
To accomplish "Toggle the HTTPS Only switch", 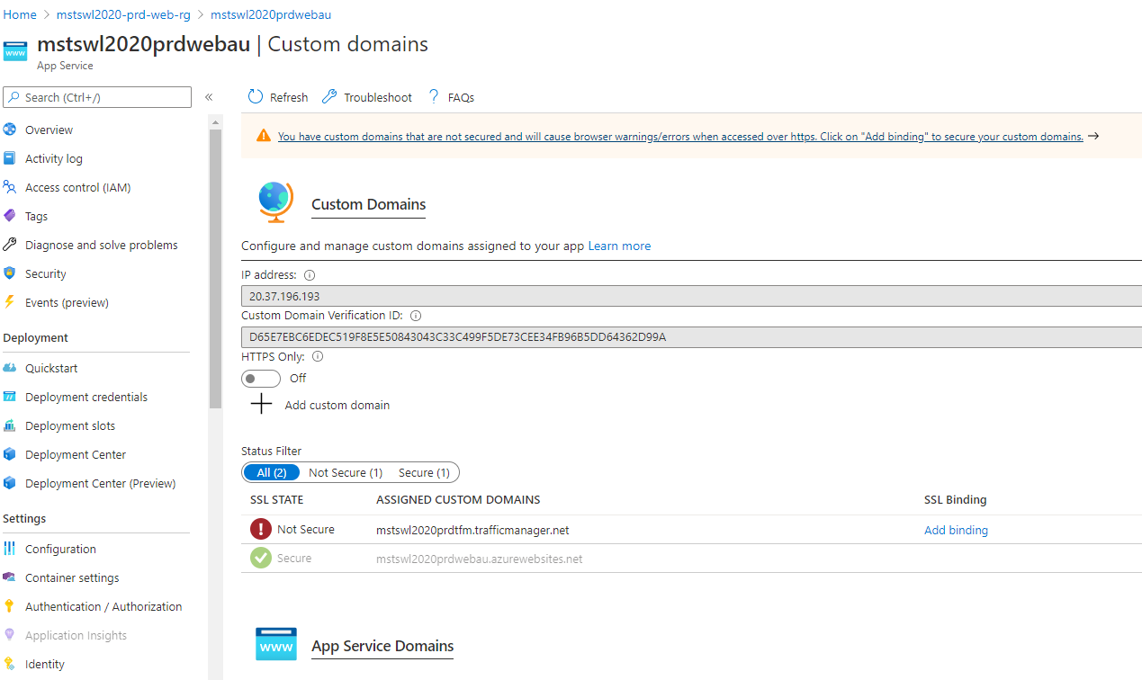I will 261,379.
